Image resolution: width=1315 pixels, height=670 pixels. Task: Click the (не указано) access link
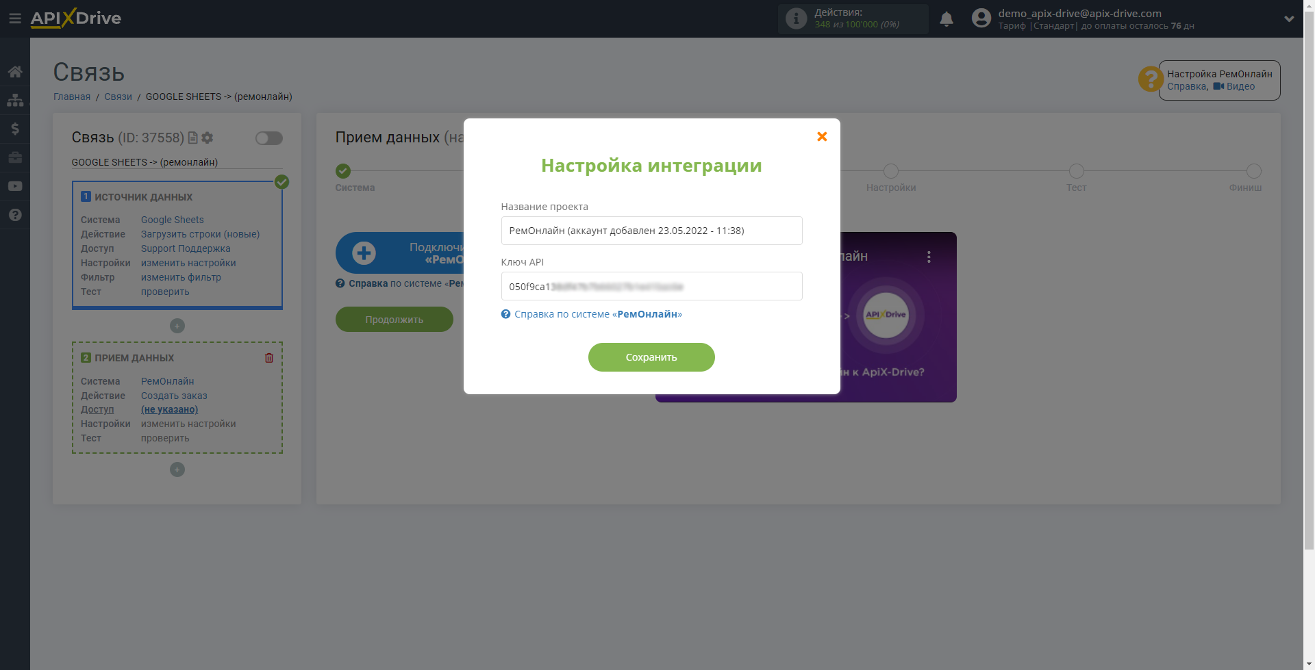[169, 409]
